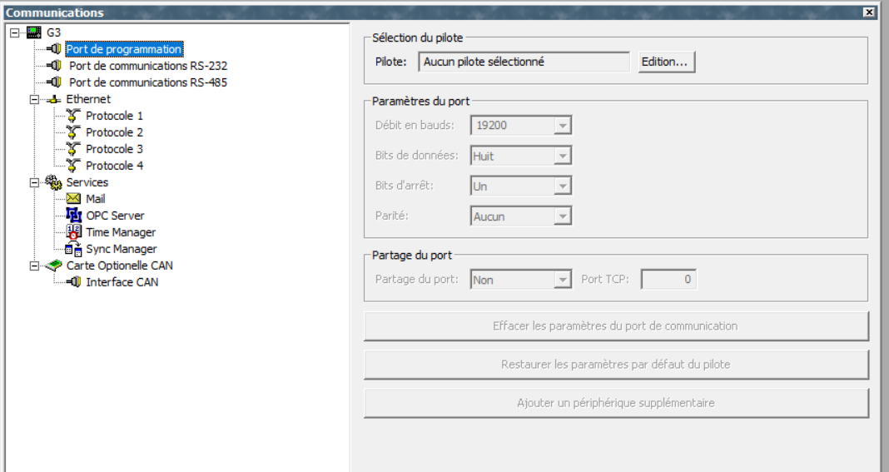
Task: Click the Port TCP input field
Action: 668,281
